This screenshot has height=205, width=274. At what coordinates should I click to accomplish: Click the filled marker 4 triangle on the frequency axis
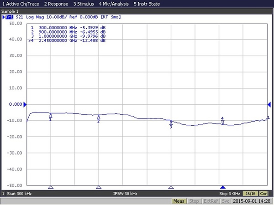(x=223, y=187)
